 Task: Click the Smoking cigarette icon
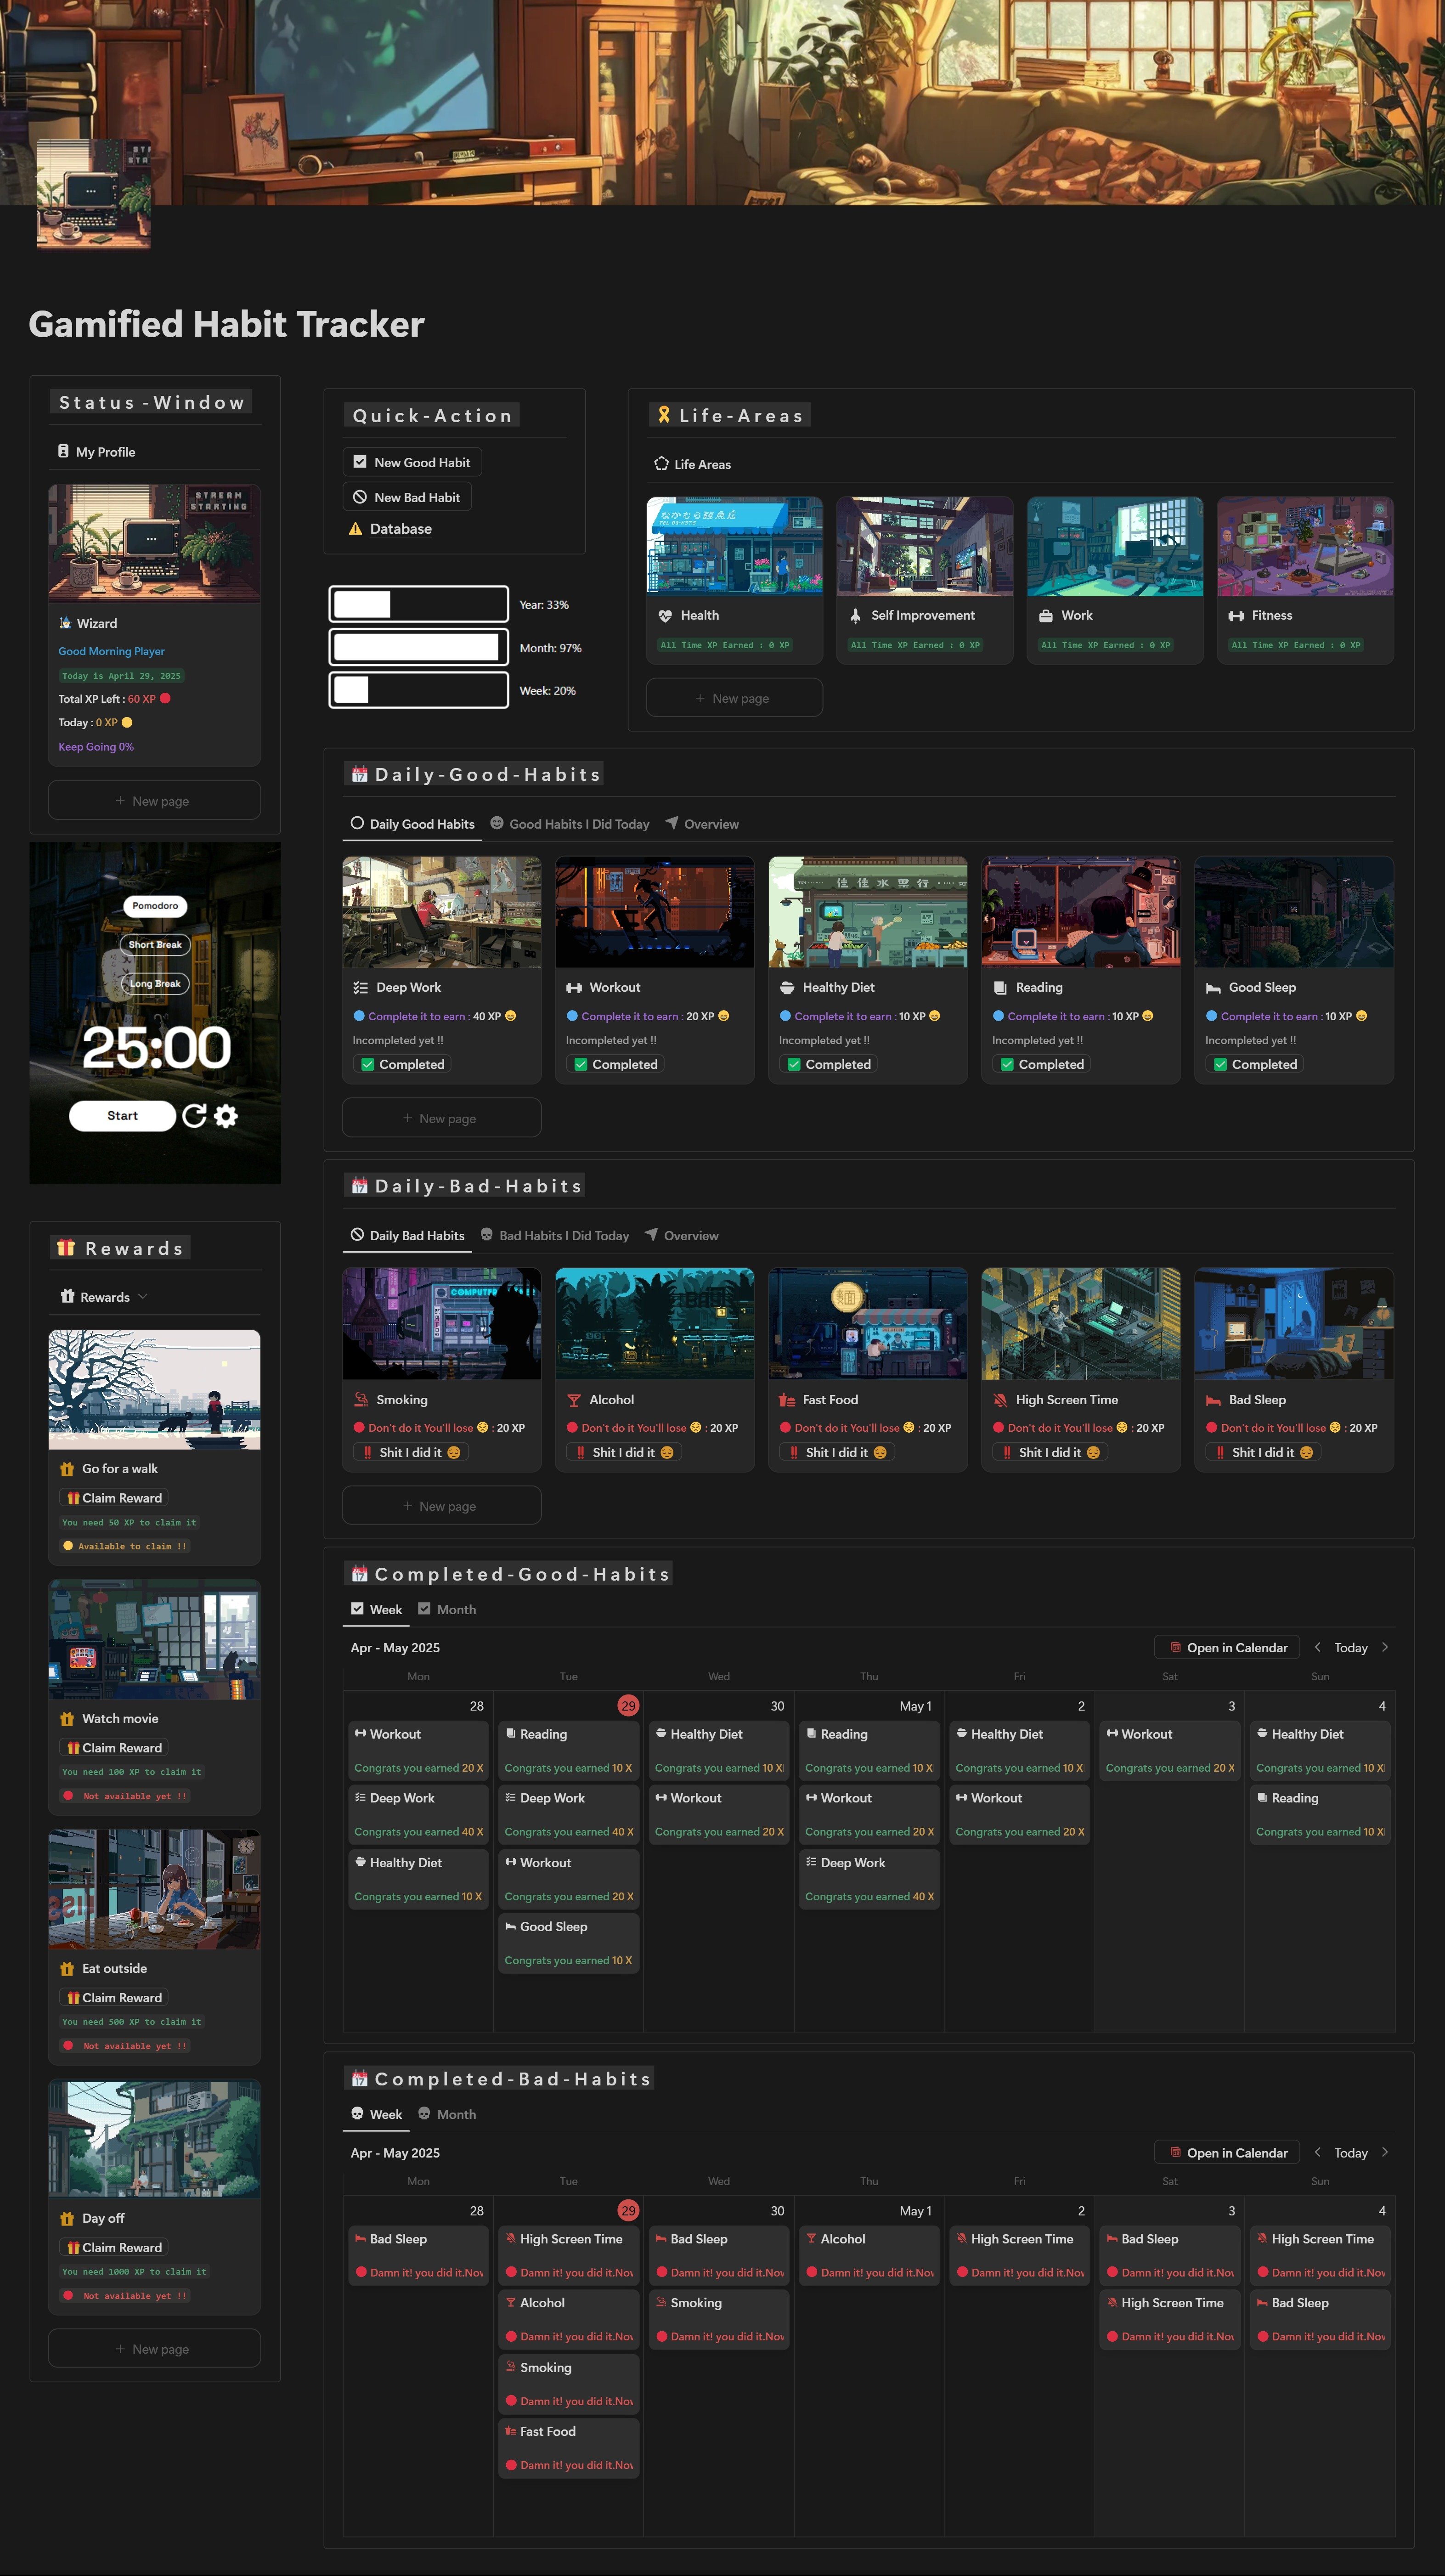tap(361, 1400)
